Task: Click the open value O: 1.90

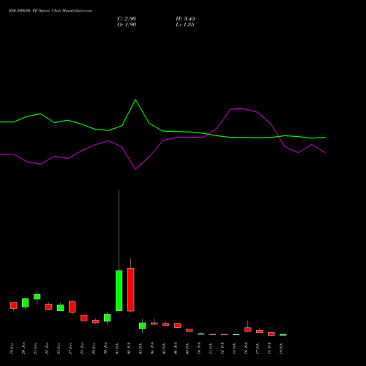Action: pos(127,25)
